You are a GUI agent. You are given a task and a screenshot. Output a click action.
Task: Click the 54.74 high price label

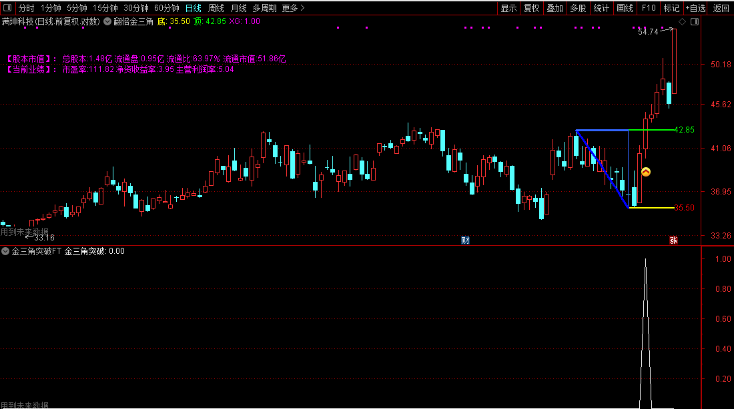tap(649, 32)
